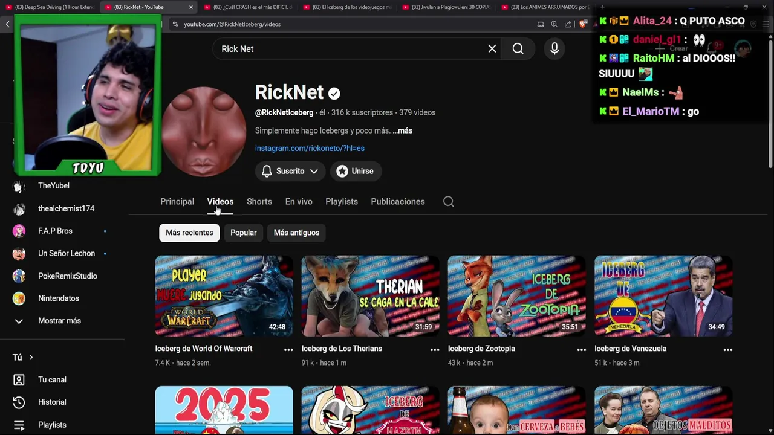Open TheYubel channel avatar
774x435 pixels.
[19, 187]
